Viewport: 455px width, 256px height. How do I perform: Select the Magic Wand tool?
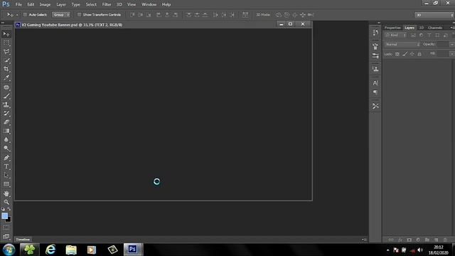click(x=6, y=60)
